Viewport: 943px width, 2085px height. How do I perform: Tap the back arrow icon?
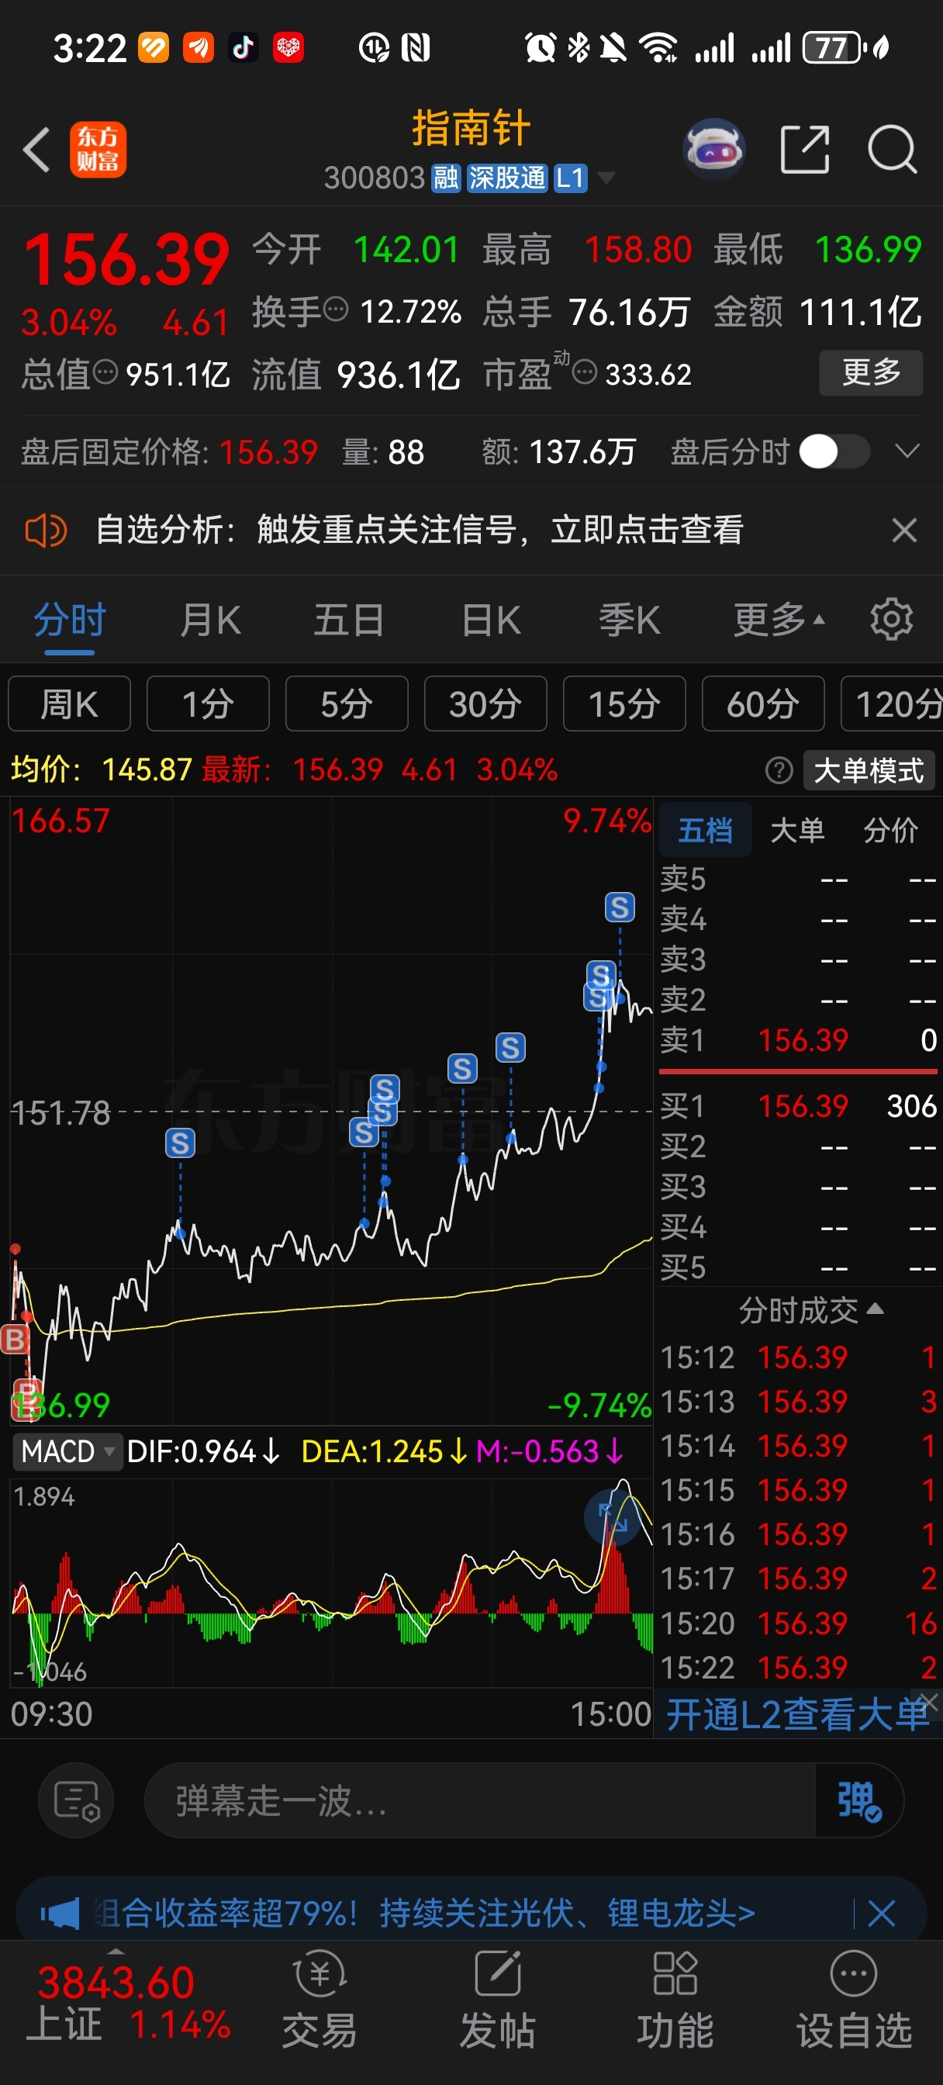pyautogui.click(x=36, y=150)
